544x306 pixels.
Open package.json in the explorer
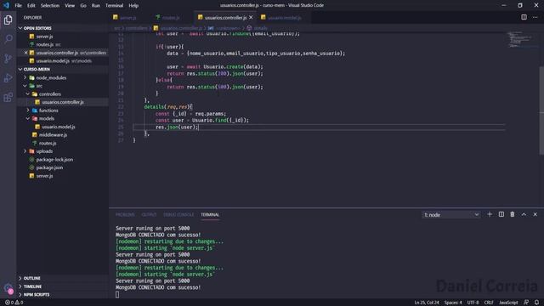coord(49,167)
